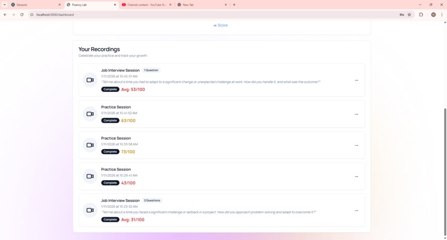The image size is (447, 240).
Task: Click the 1 Question badge
Action: tap(151, 70)
